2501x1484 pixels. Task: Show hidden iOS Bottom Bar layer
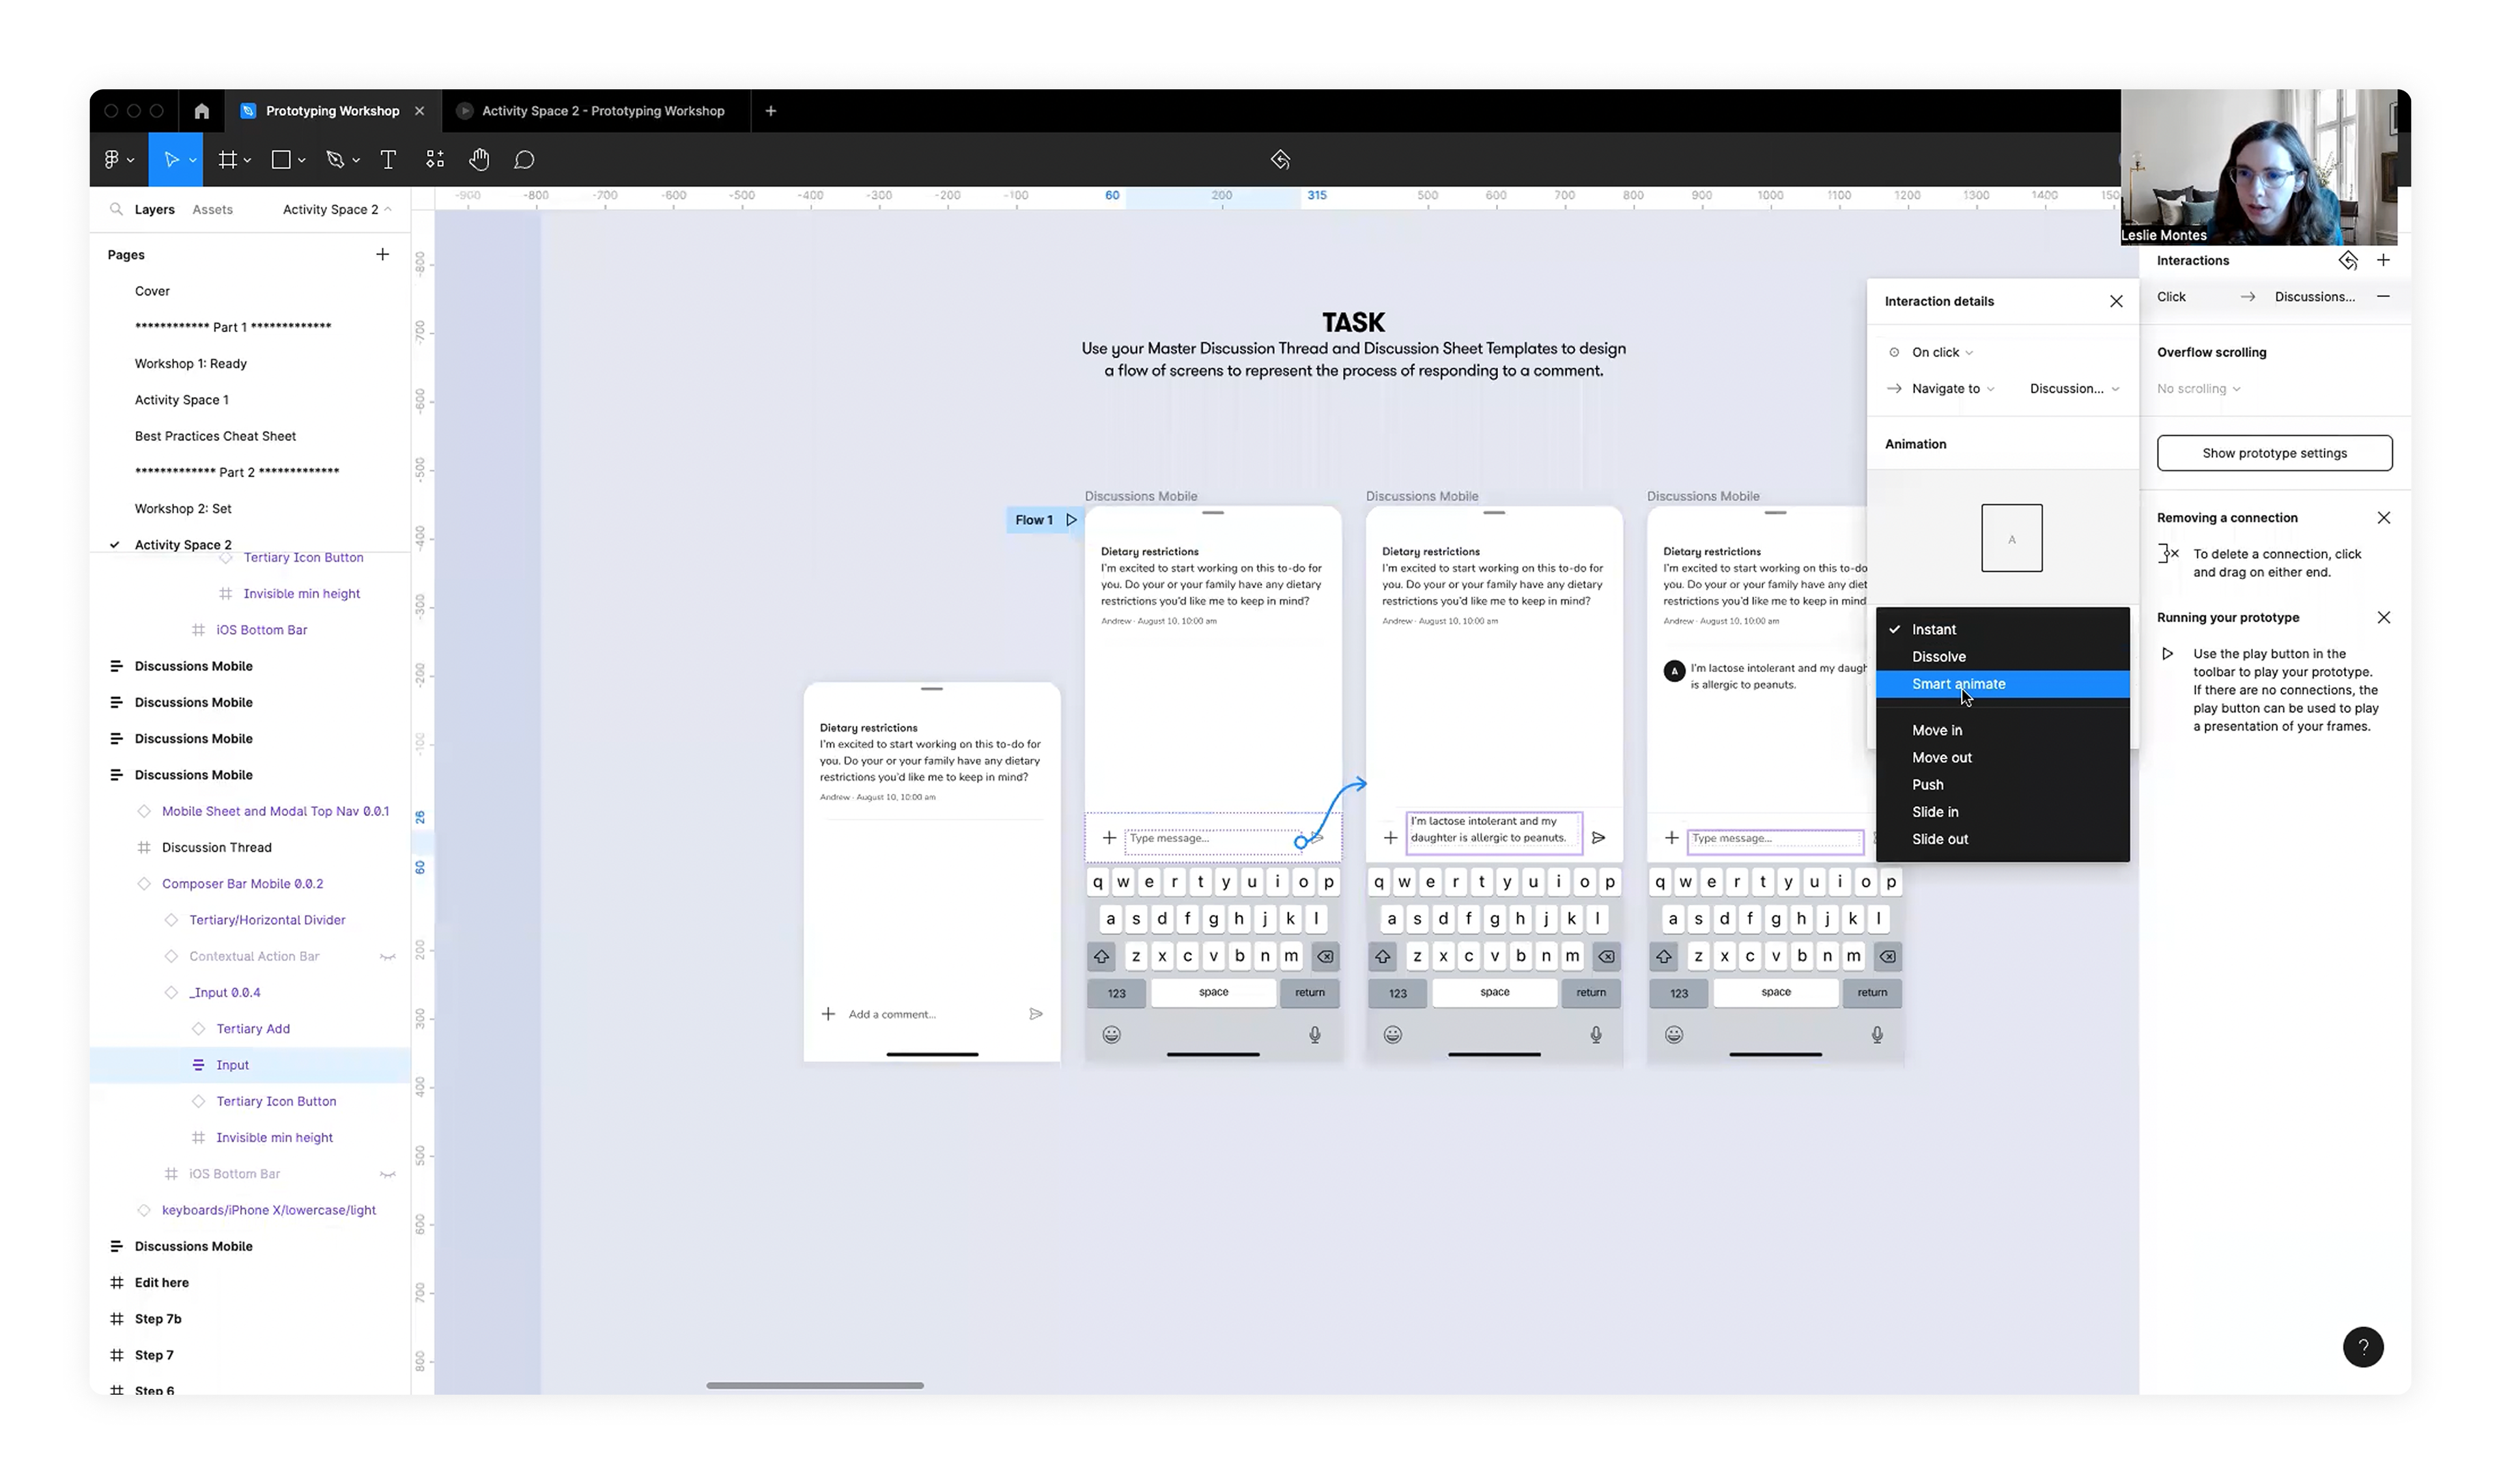pos(387,1175)
